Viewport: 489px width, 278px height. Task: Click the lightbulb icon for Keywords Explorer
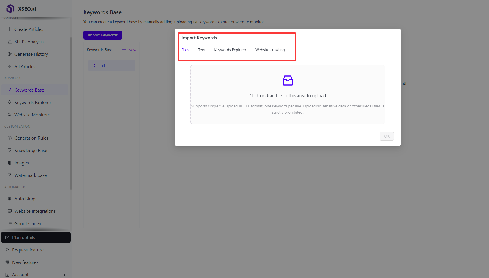(10, 102)
